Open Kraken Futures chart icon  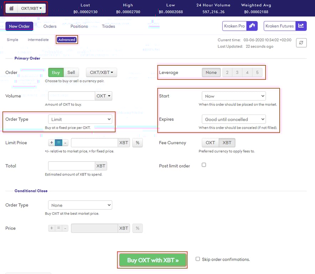[301, 26]
